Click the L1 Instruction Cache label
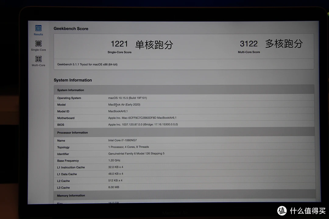This screenshot has height=219, width=329. (x=71, y=168)
